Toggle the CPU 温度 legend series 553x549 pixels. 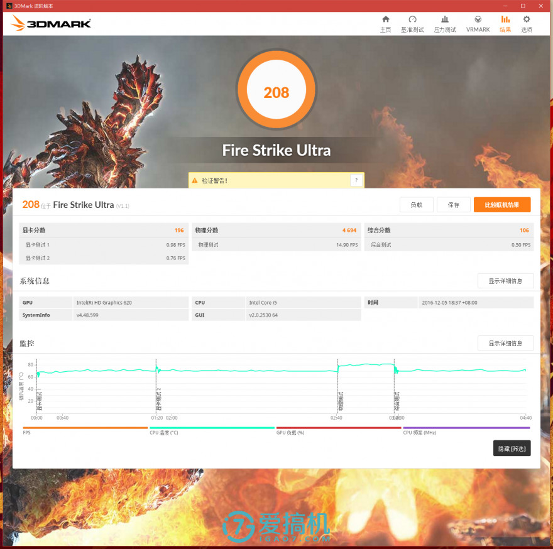(x=163, y=433)
